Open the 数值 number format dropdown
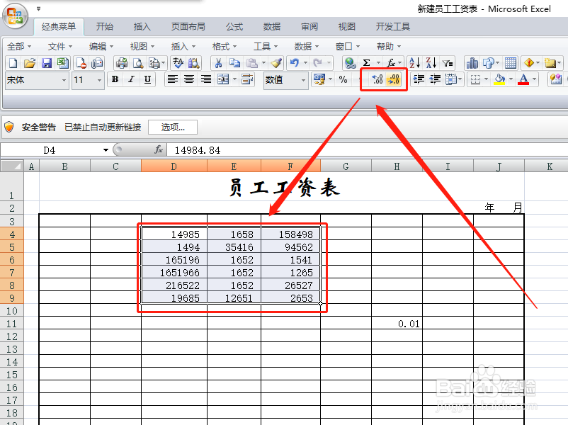The height and width of the screenshot is (425, 568). (x=305, y=79)
